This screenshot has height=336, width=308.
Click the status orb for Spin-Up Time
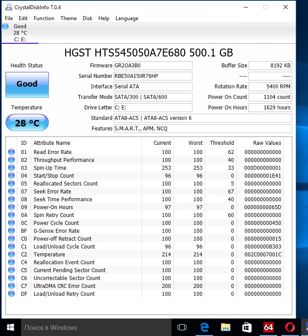click(x=11, y=168)
